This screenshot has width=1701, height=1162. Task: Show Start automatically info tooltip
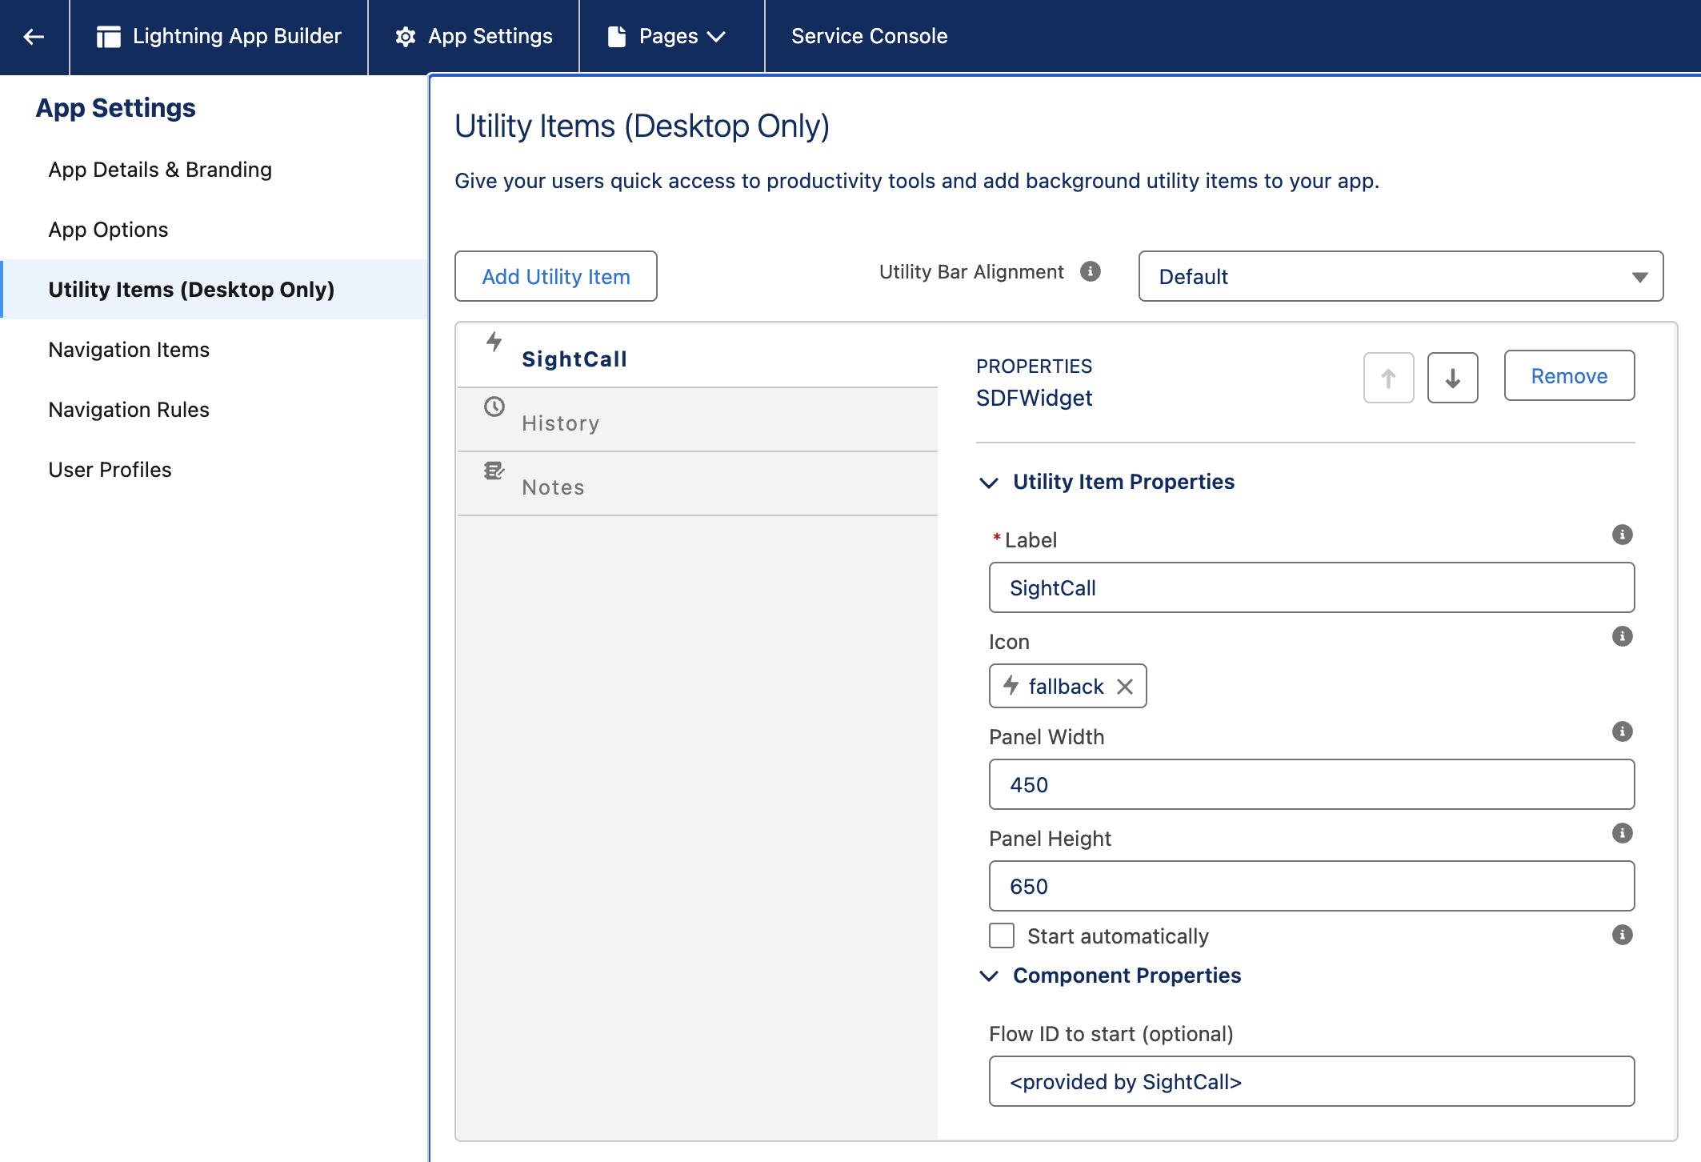tap(1623, 935)
